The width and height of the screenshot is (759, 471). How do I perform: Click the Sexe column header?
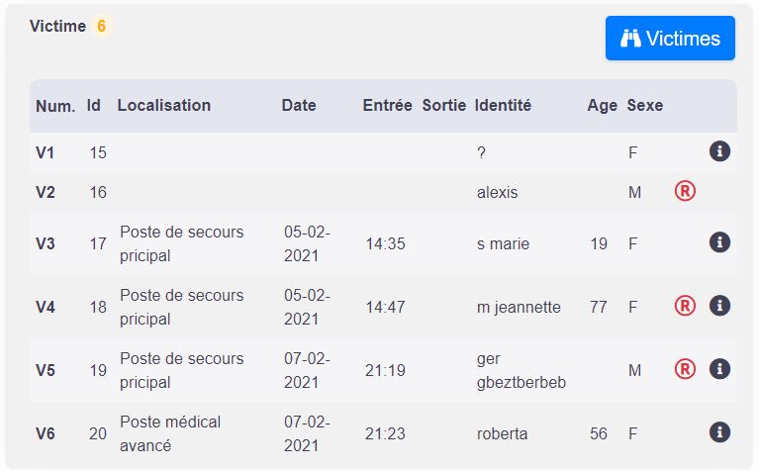point(645,106)
